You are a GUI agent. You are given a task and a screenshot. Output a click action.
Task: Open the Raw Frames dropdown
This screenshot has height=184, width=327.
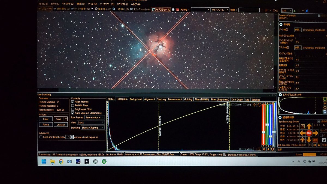point(94,117)
